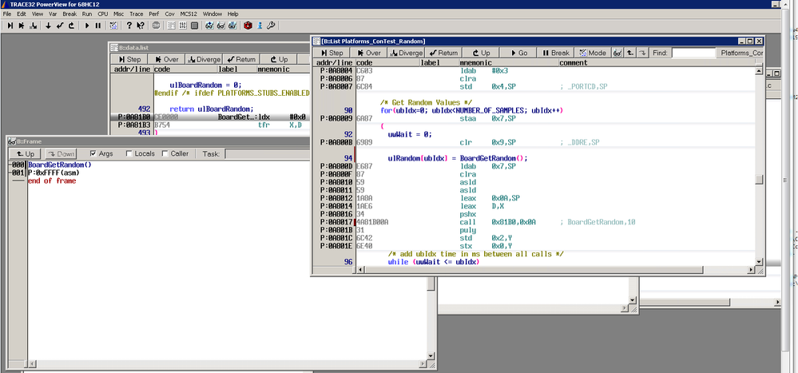Click Mode button in B::List window
The width and height of the screenshot is (798, 373).
[593, 53]
